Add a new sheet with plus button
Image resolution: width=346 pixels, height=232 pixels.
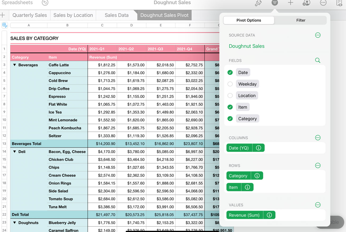pos(3,15)
